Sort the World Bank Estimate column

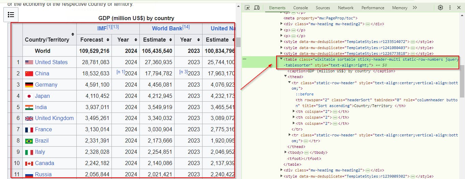pyautogui.click(x=171, y=40)
